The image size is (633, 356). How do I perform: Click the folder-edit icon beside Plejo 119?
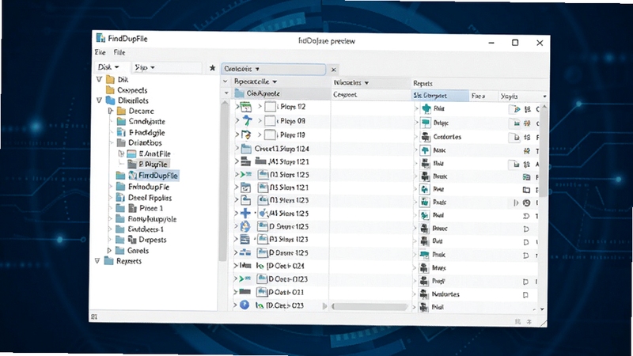246,134
